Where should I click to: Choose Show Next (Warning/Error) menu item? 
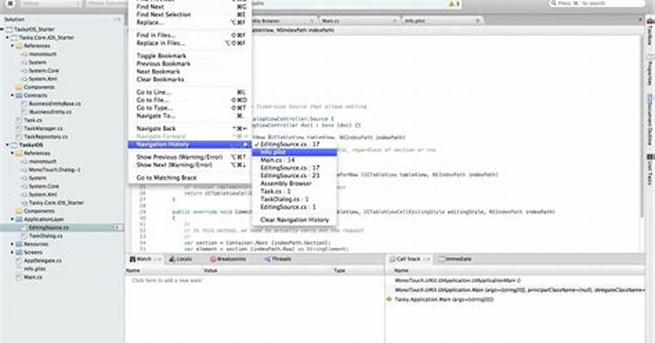coord(191,165)
